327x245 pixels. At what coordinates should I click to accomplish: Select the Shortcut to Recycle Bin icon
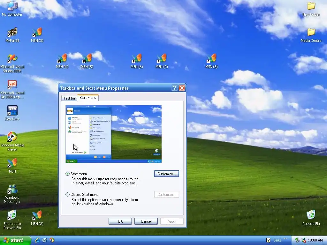[12, 220]
